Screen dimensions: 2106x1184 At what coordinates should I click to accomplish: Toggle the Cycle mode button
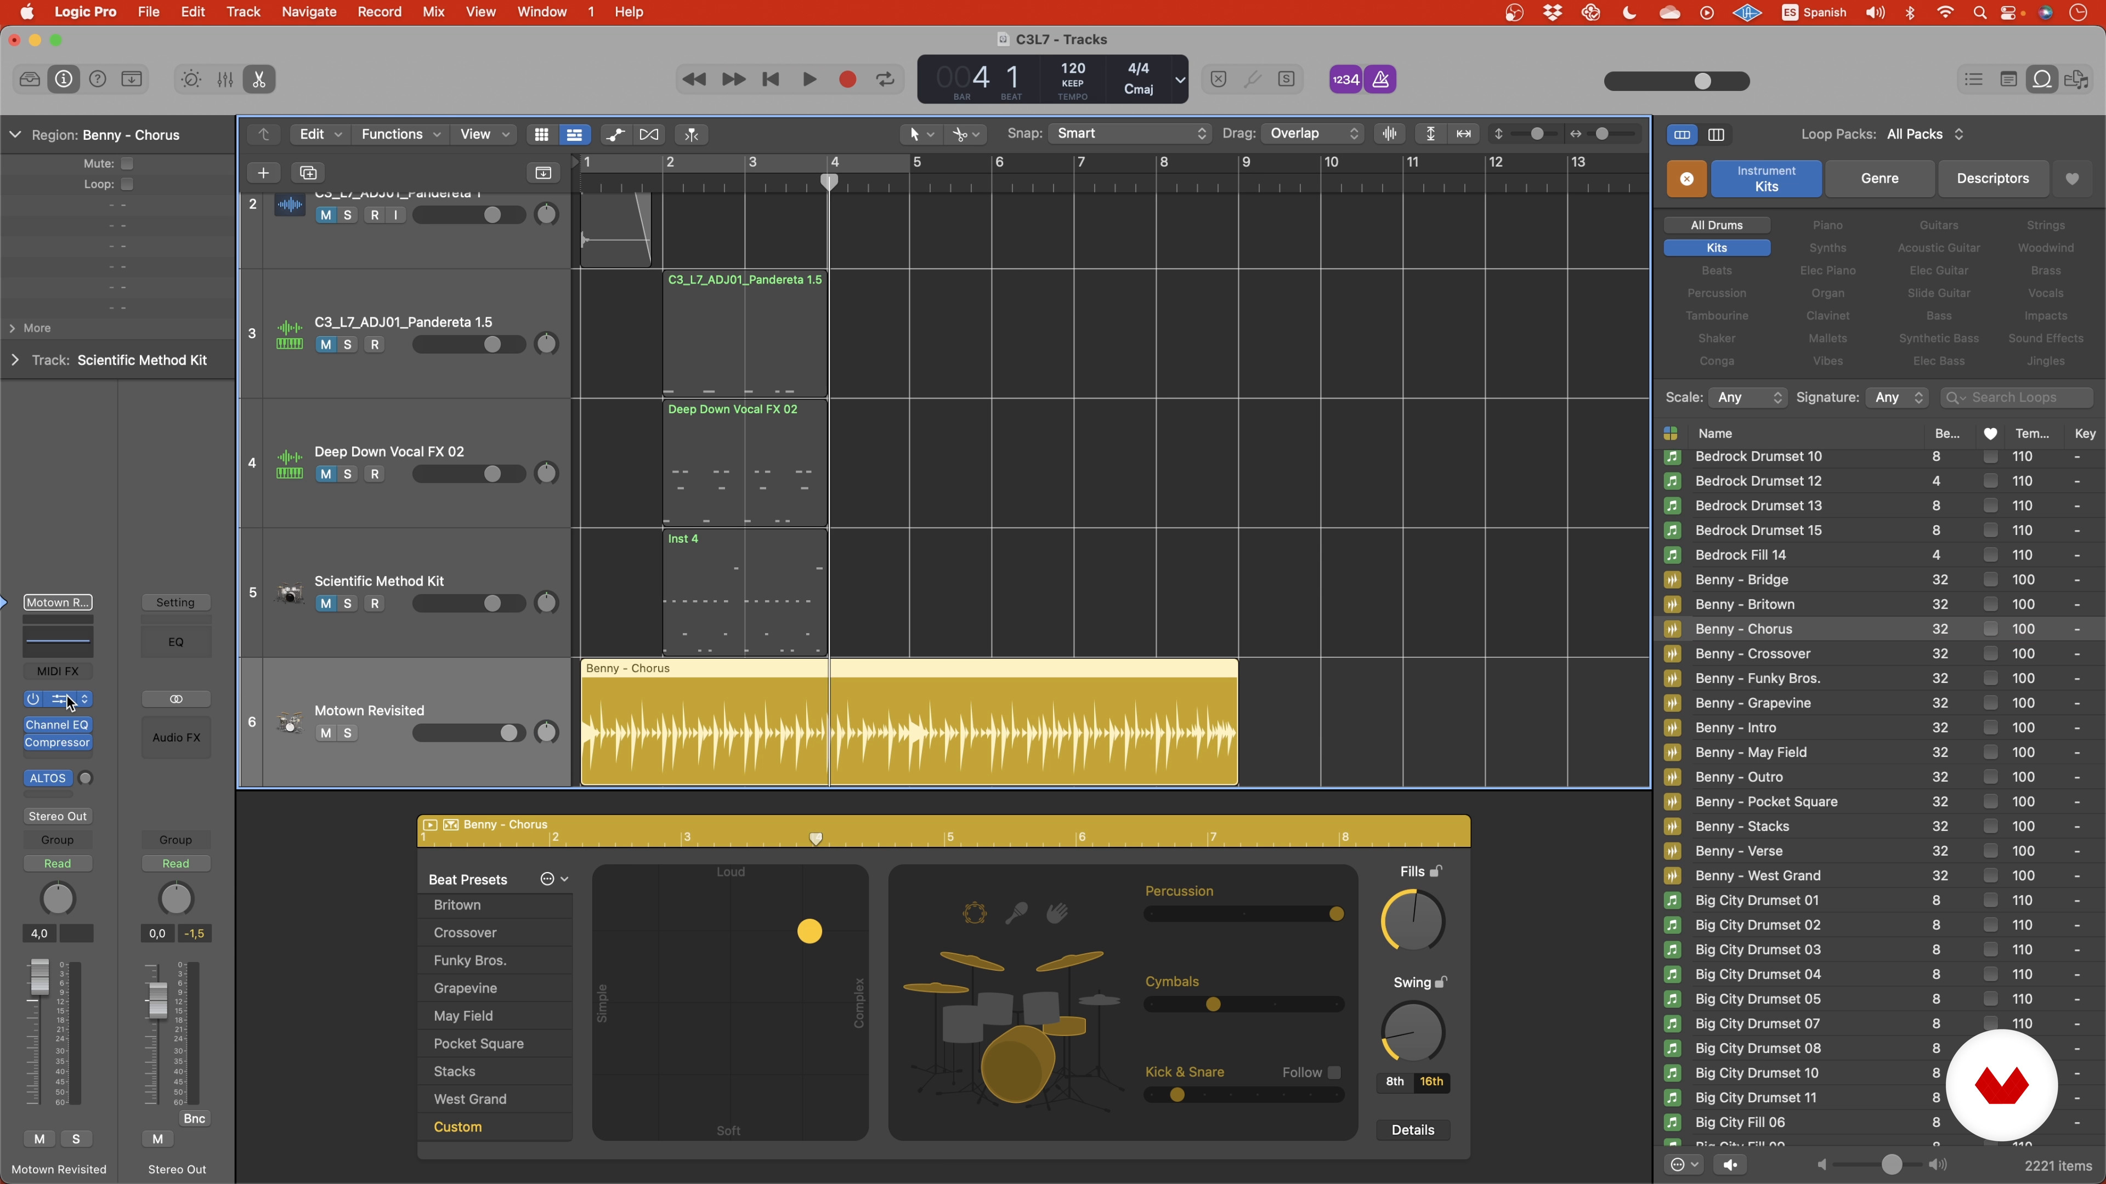[885, 79]
